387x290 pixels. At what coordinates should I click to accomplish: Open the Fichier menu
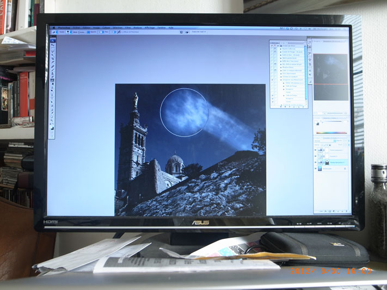(x=76, y=28)
